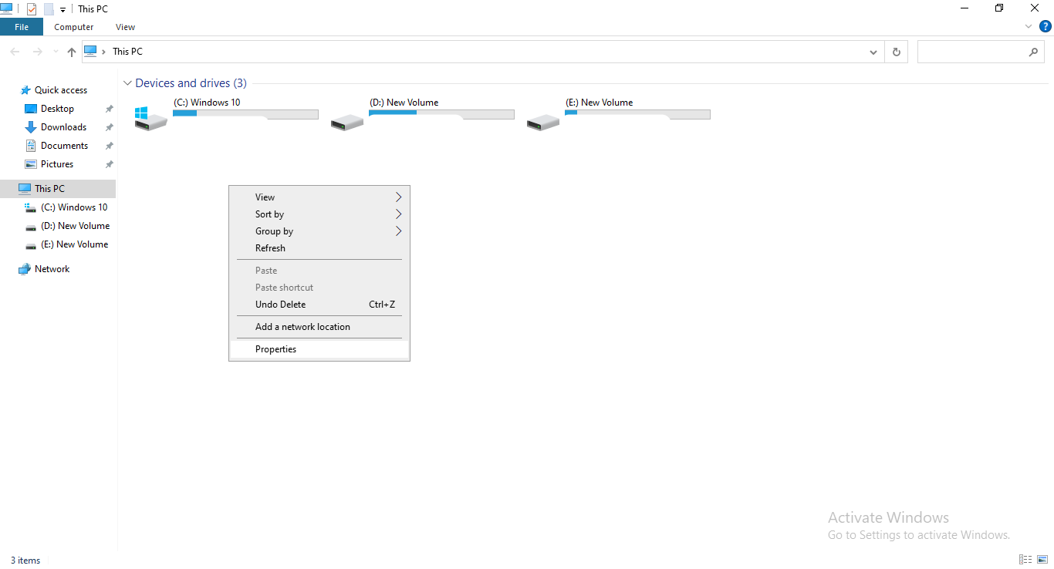Open the recent locations dropdown arrow

click(x=55, y=52)
